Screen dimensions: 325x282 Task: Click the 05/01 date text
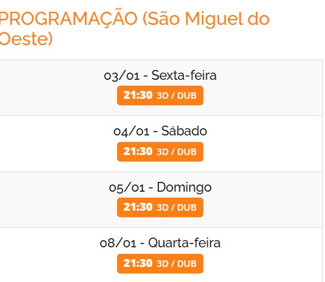pos(127,188)
